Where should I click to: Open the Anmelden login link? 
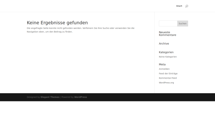pos(164,69)
